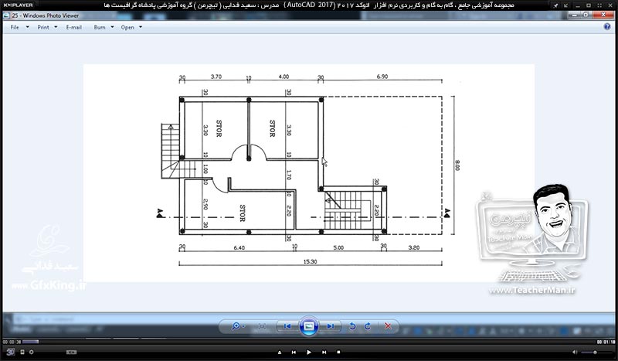Pin KMPlayer window always on top
This screenshot has height=361, width=618.
555,5
